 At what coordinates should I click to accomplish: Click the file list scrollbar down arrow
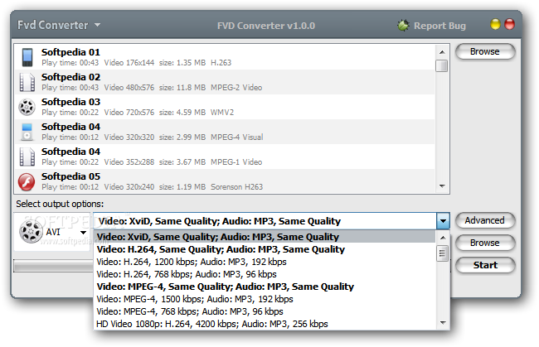point(442,186)
